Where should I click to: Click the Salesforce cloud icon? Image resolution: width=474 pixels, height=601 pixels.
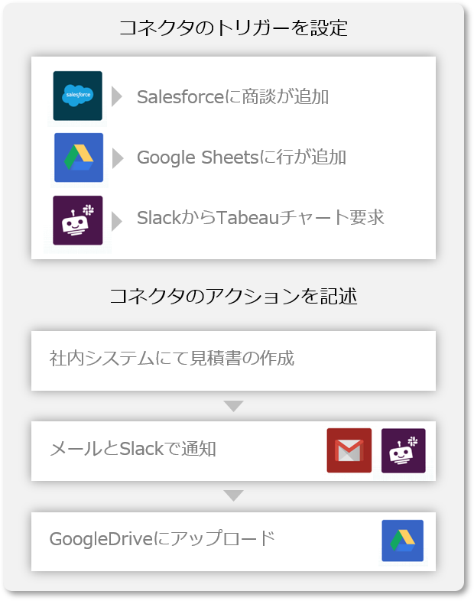78,96
